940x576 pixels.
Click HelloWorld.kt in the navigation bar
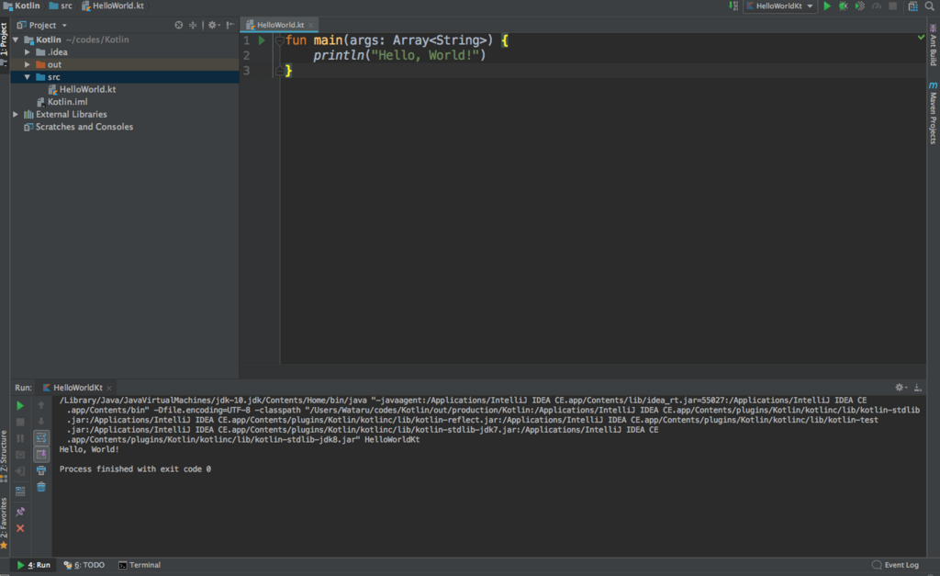pos(113,6)
